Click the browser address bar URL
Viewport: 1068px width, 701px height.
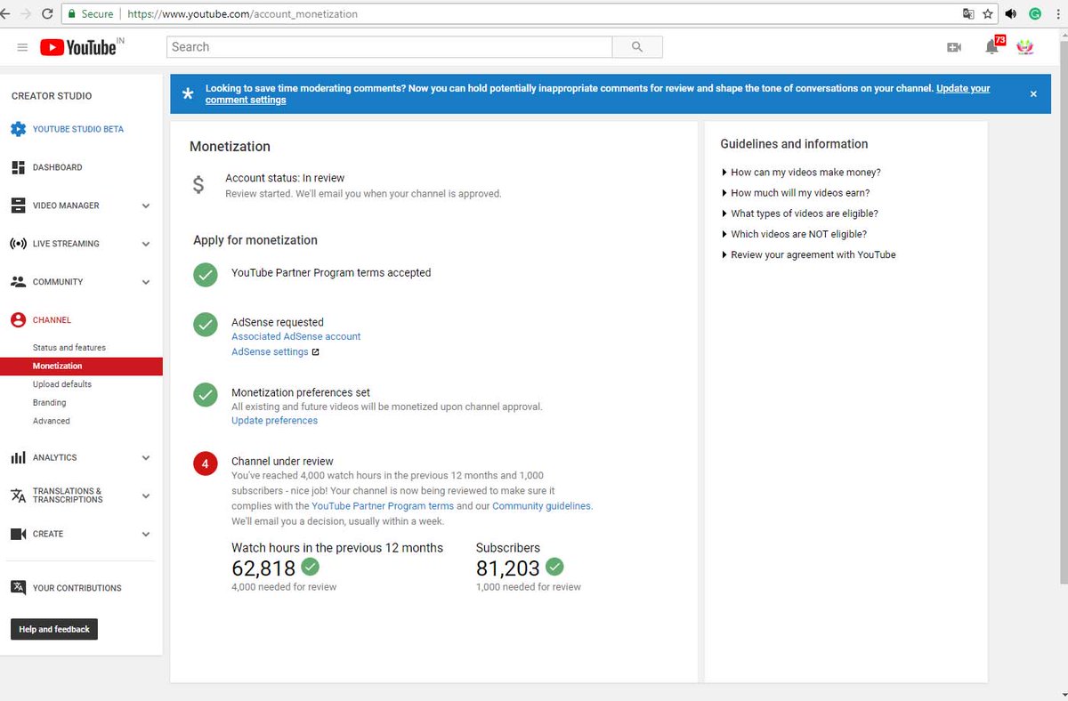click(x=243, y=14)
